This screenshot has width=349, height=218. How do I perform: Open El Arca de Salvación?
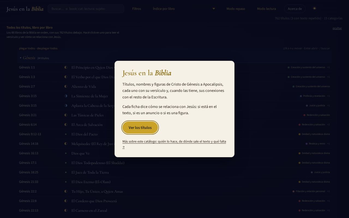click(87, 125)
